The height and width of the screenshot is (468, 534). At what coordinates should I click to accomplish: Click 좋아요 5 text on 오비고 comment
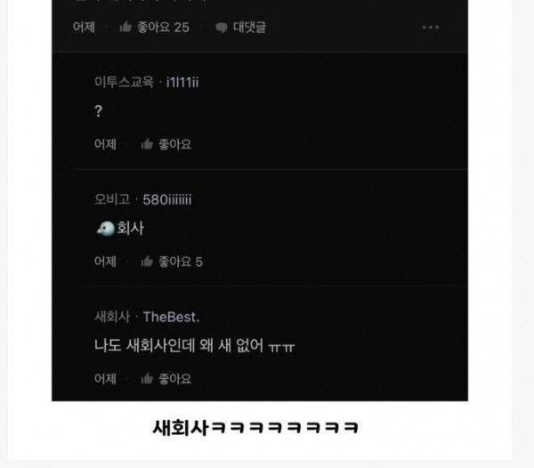[181, 262]
